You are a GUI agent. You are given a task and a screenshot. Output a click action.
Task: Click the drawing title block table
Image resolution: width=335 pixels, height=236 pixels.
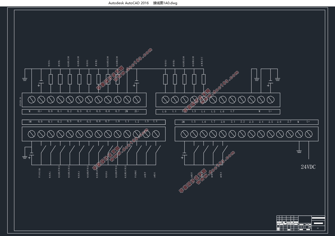301,223
